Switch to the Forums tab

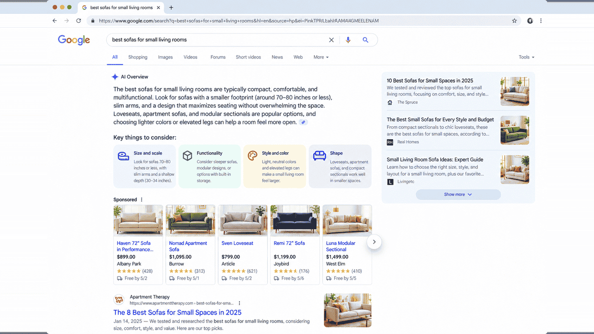(218, 57)
